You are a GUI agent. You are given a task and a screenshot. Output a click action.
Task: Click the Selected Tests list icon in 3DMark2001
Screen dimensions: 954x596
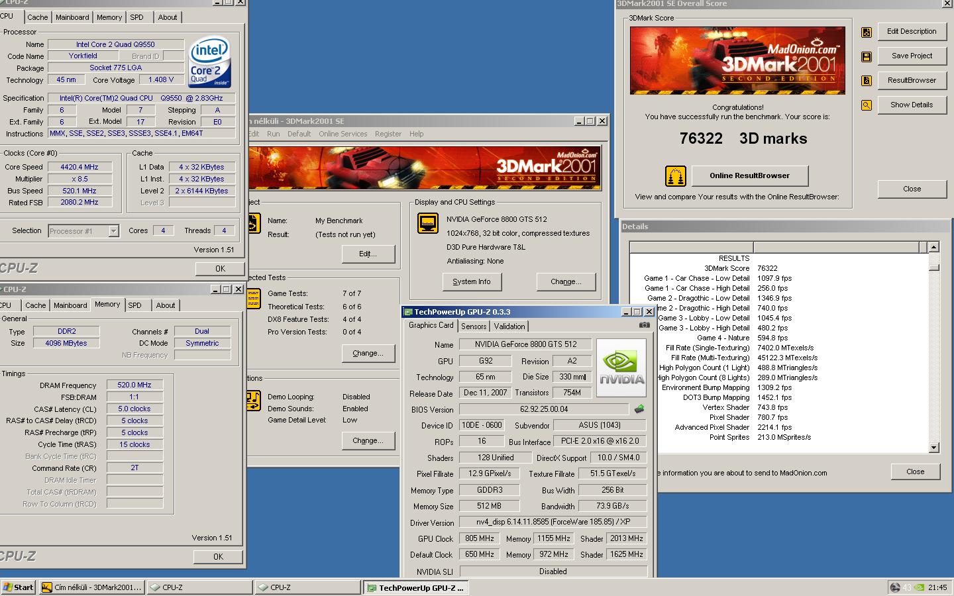(x=254, y=299)
